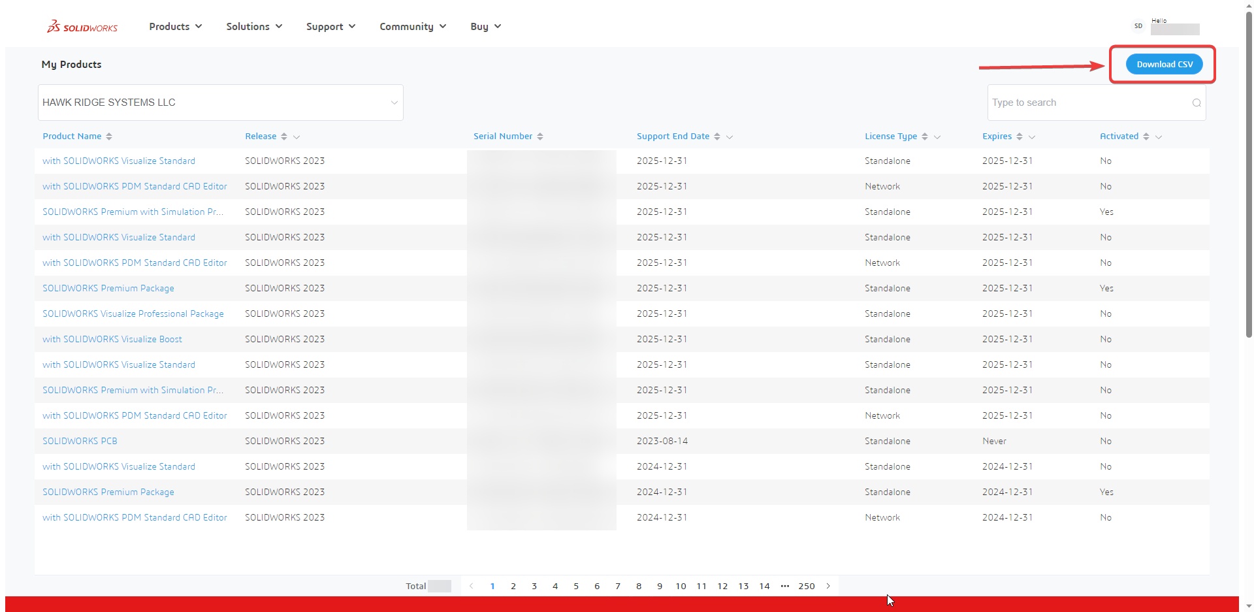
Task: Go to next page arrow in pagination
Action: pos(828,586)
